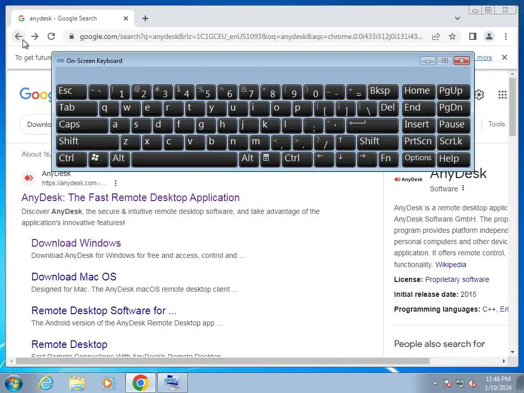This screenshot has width=524, height=393.
Task: Click the up arrow key on keyboard
Action: pos(345,142)
